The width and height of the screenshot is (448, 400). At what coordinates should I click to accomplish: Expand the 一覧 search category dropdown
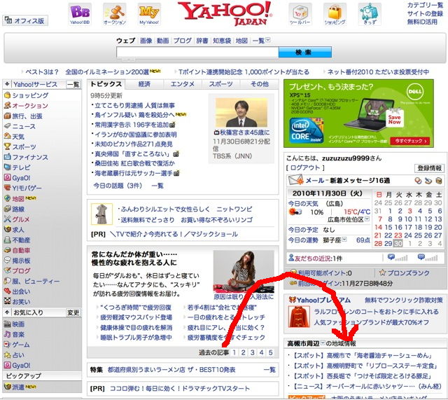(x=267, y=41)
